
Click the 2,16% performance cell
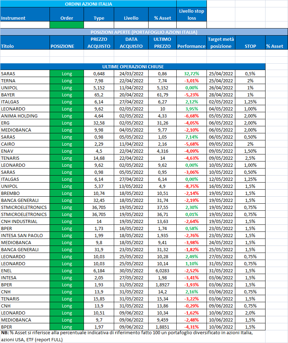tap(191, 292)
